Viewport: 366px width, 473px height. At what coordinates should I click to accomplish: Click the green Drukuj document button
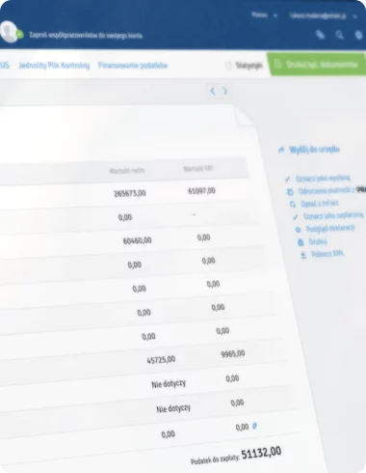pos(316,65)
